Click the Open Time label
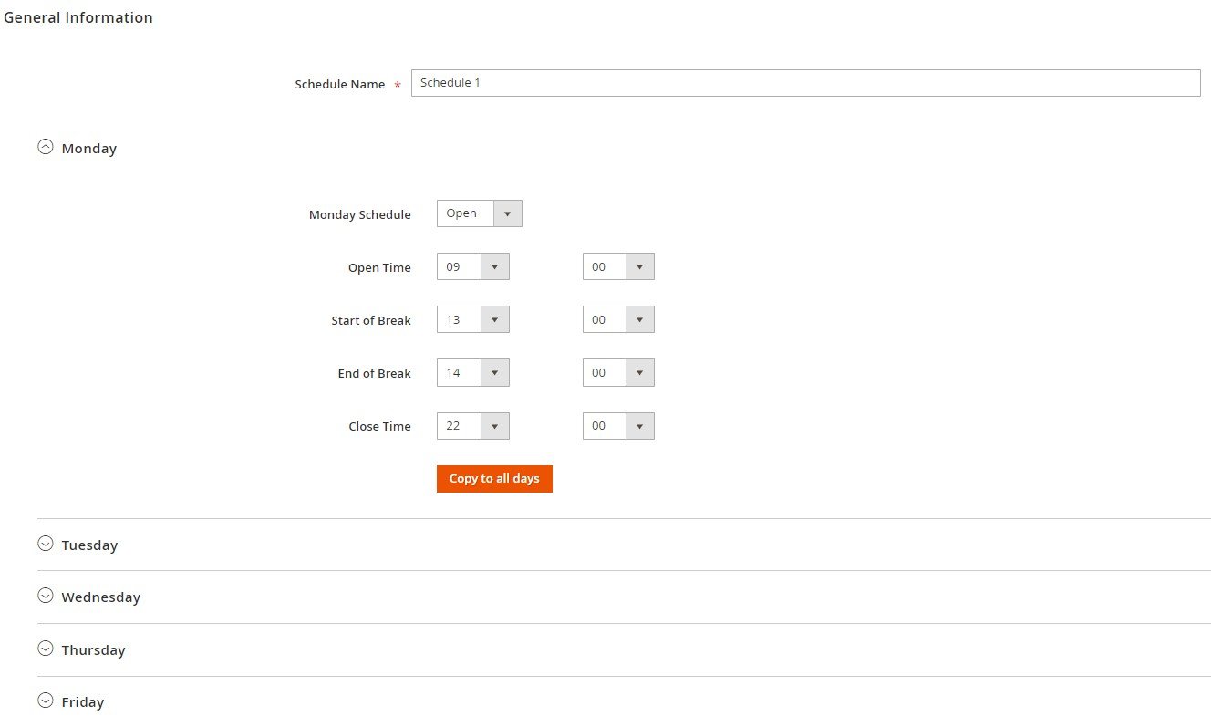The height and width of the screenshot is (727, 1211). pos(379,267)
